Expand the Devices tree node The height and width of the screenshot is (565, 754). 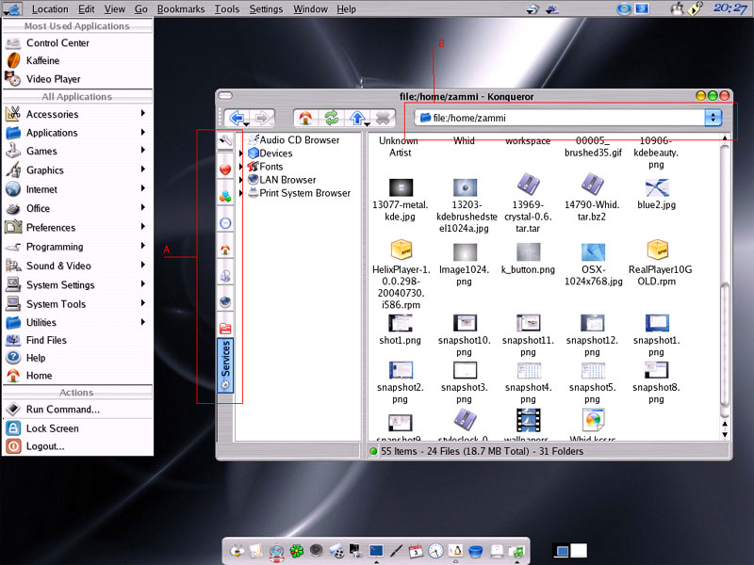click(241, 153)
